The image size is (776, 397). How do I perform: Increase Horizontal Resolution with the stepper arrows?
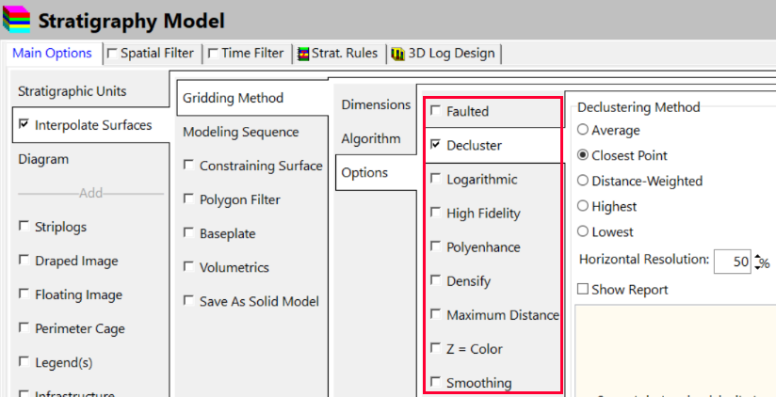pyautogui.click(x=756, y=256)
